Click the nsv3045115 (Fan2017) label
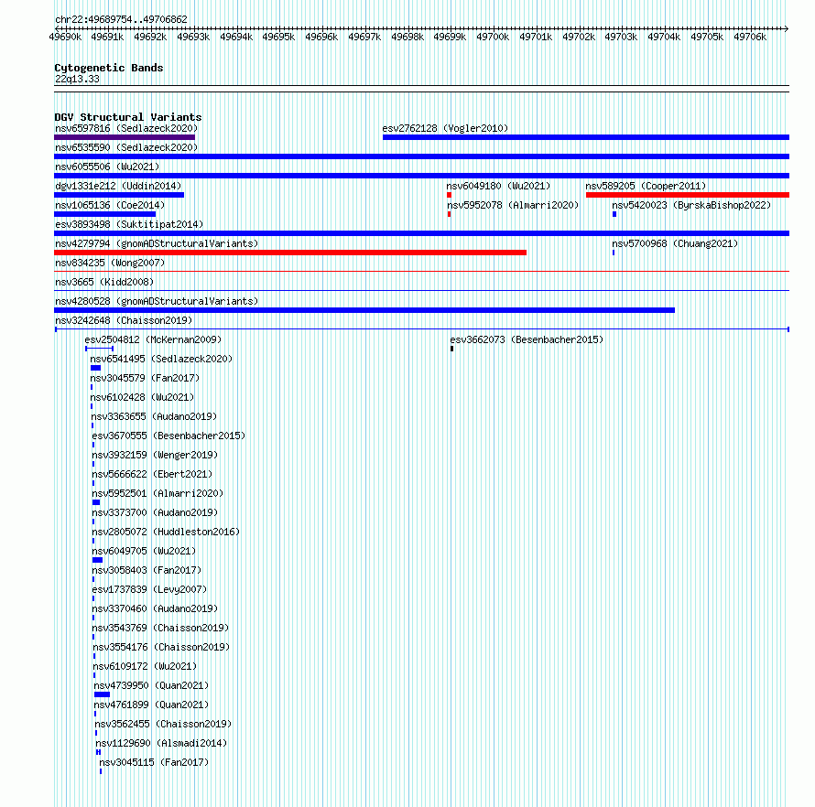This screenshot has width=815, height=807. point(154,762)
